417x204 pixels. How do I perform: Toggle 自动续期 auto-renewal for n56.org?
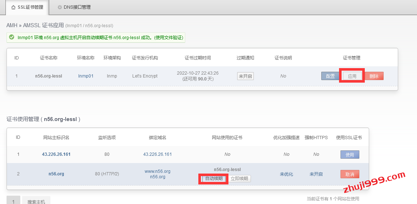click(214, 179)
